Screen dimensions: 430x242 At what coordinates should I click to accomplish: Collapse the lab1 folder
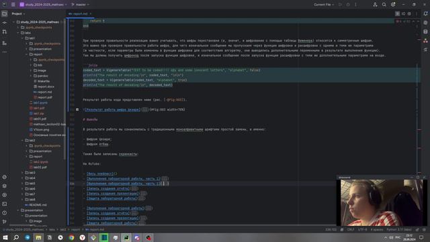point(22,38)
